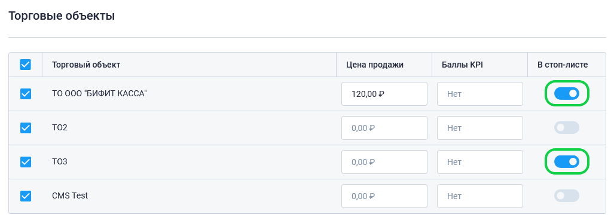Click the KPI points field for ТО2
Screen dimensions: 614x220
point(480,128)
